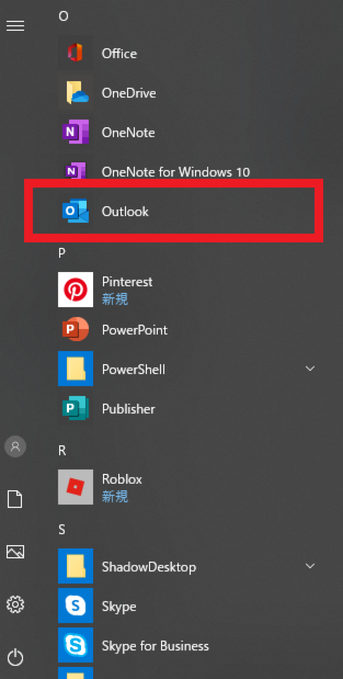Open the Roblox app
343x679 pixels.
click(x=75, y=487)
